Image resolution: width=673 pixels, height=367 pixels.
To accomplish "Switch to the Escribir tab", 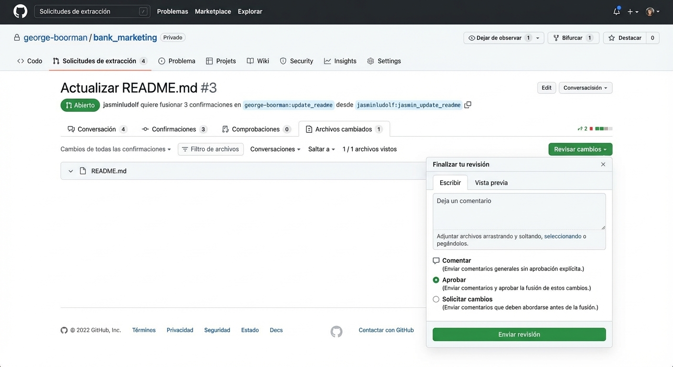I will [x=450, y=183].
